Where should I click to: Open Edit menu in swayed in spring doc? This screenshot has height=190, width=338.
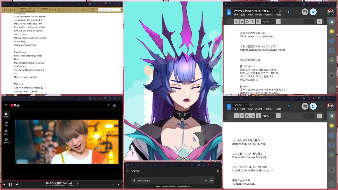[242, 15]
